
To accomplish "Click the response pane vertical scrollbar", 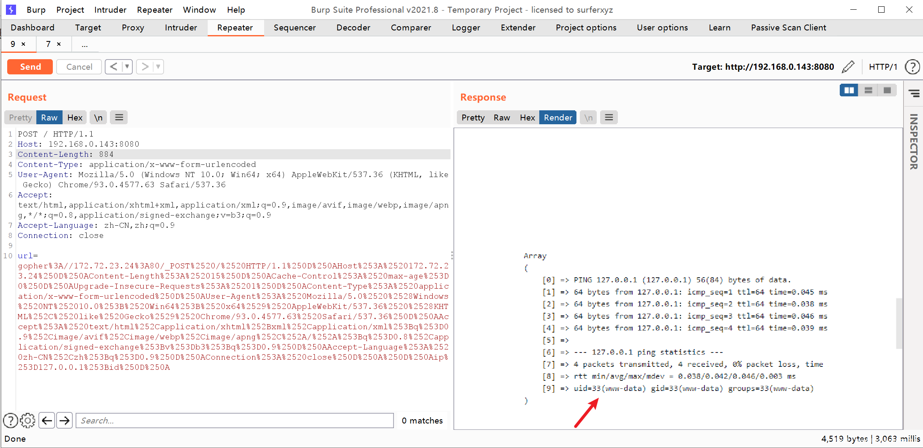I will tap(899, 323).
